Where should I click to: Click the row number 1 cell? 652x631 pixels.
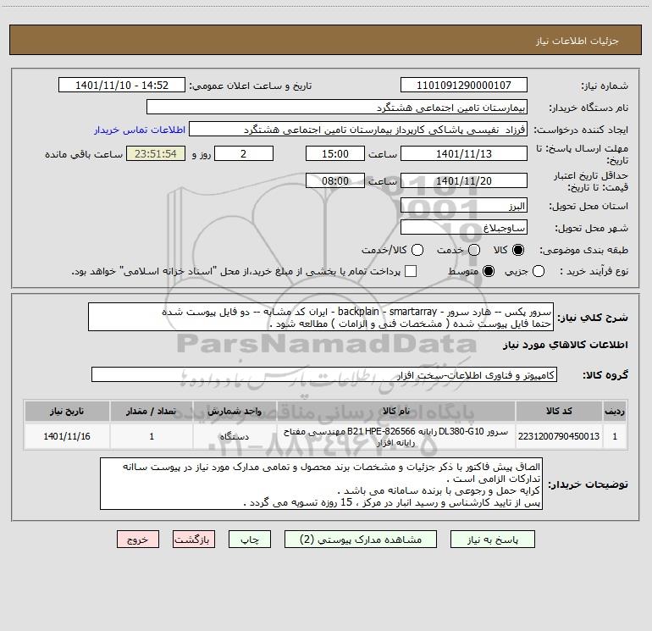tap(615, 436)
